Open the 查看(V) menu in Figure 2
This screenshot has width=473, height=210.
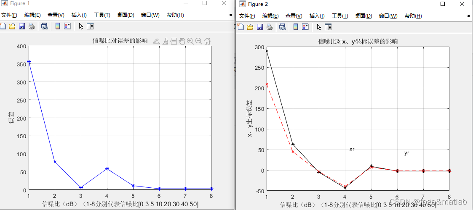tap(294, 16)
